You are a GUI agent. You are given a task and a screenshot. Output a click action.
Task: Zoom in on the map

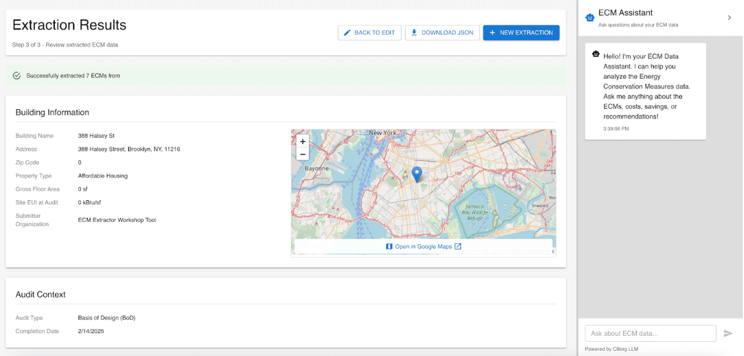302,142
